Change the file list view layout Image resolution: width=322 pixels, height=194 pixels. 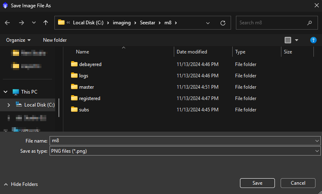(288, 40)
